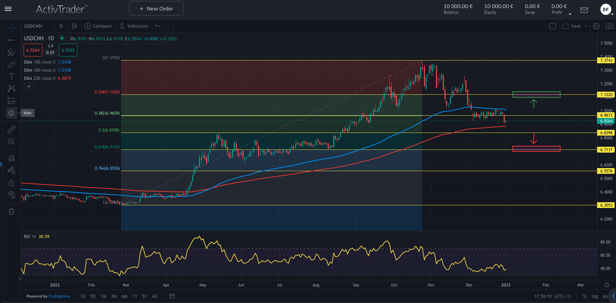616x303 pixels.
Task: Click the Compare button
Action: click(x=98, y=26)
